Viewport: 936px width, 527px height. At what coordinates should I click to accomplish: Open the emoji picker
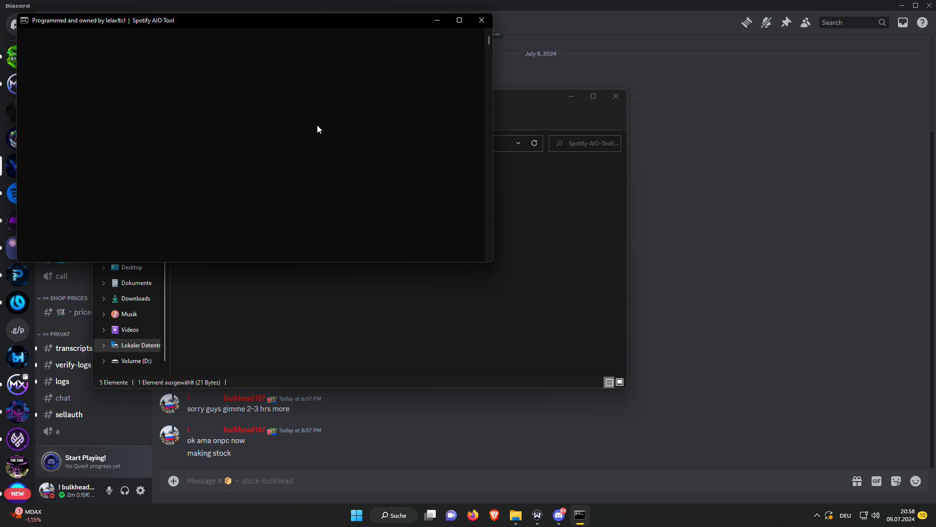pyautogui.click(x=916, y=481)
